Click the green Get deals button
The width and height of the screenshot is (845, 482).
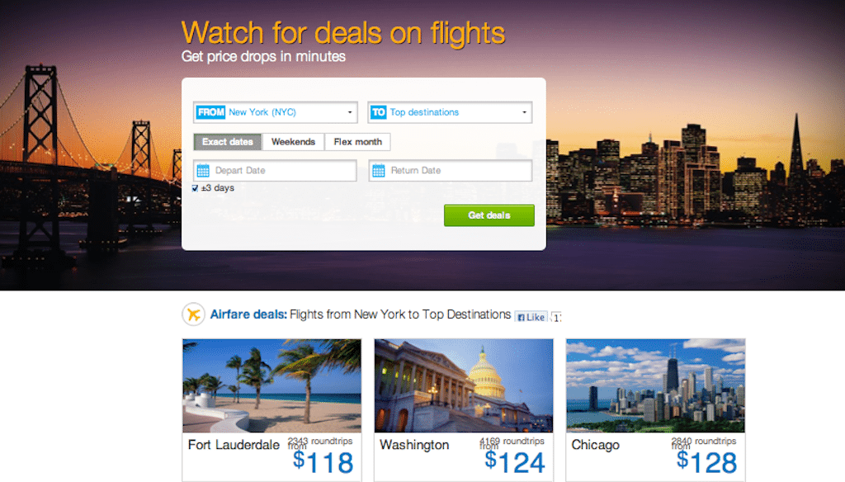click(489, 215)
